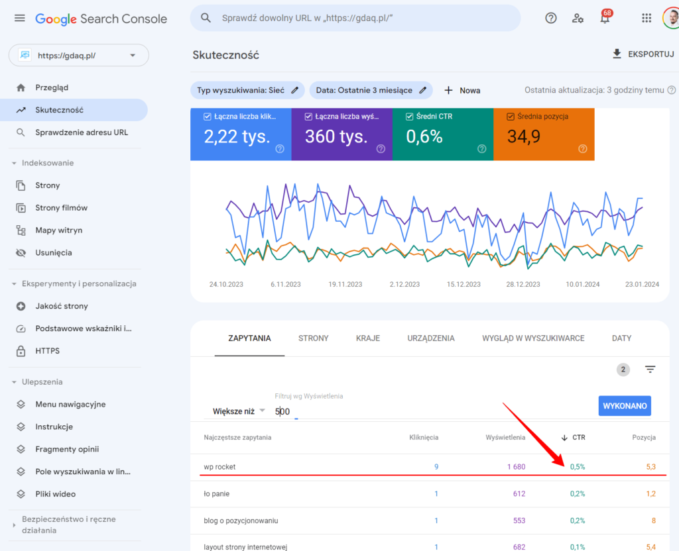Open the Google apps grid
The width and height of the screenshot is (679, 551).
pos(647,19)
